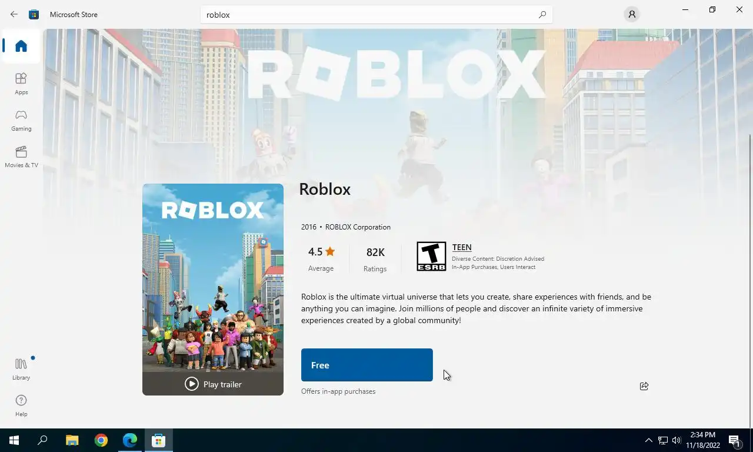
Task: Click the ESRB Teen rating badge
Action: (431, 256)
